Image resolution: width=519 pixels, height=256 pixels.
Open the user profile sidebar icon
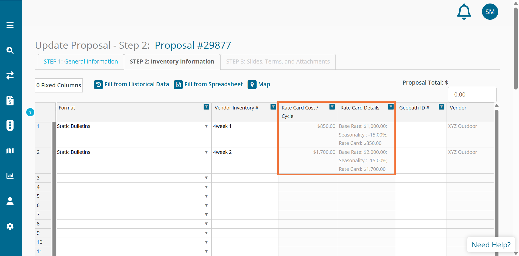tap(10, 201)
